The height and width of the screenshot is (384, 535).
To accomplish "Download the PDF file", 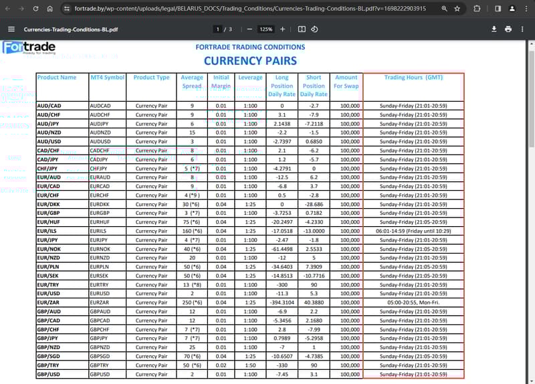I will 494,29.
